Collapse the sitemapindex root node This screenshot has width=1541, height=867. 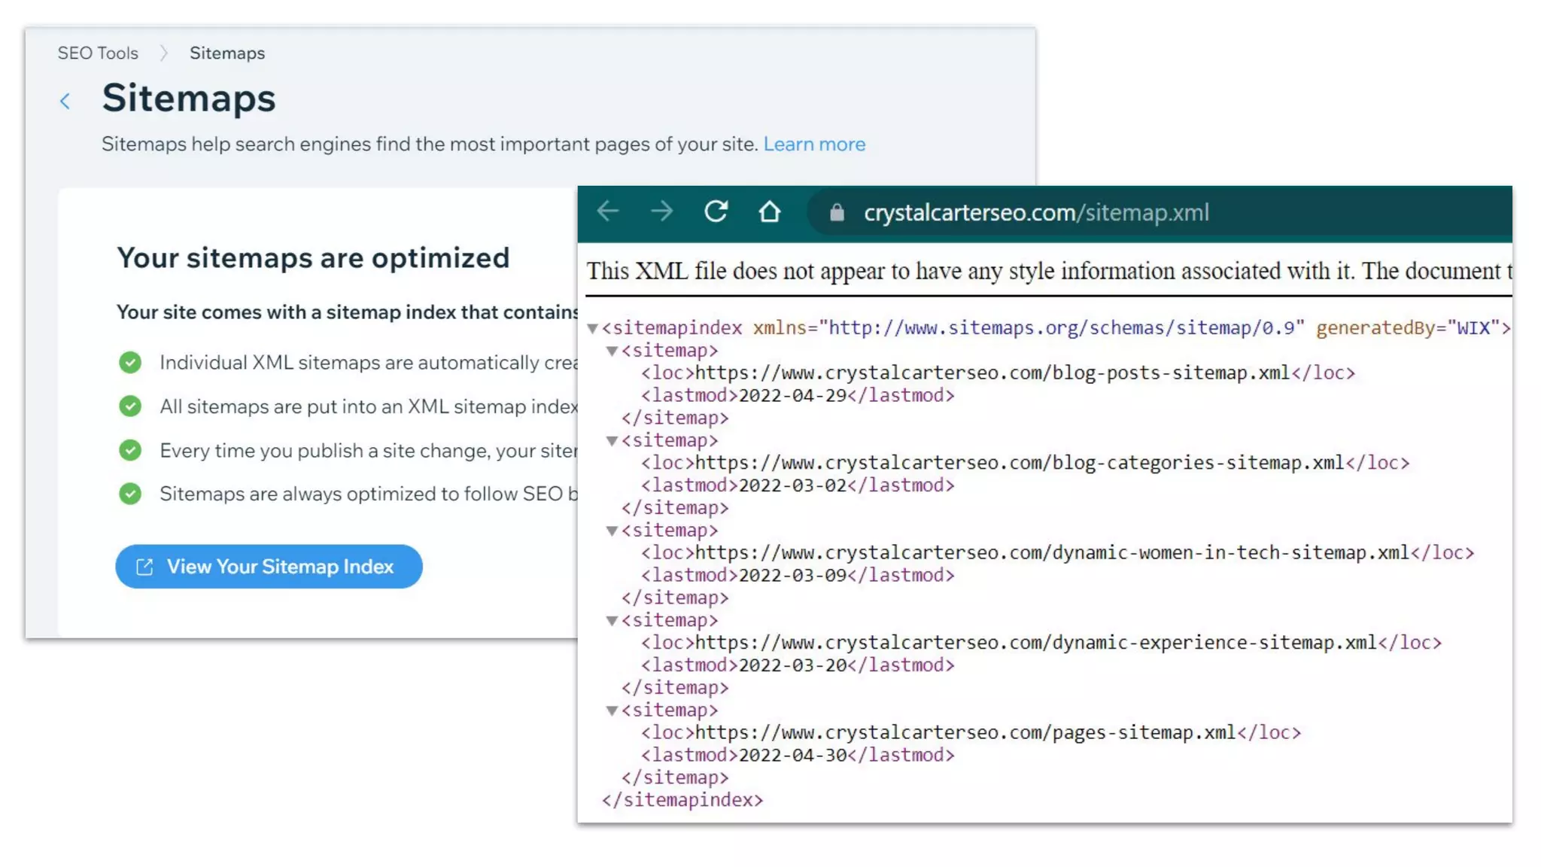[x=593, y=328]
